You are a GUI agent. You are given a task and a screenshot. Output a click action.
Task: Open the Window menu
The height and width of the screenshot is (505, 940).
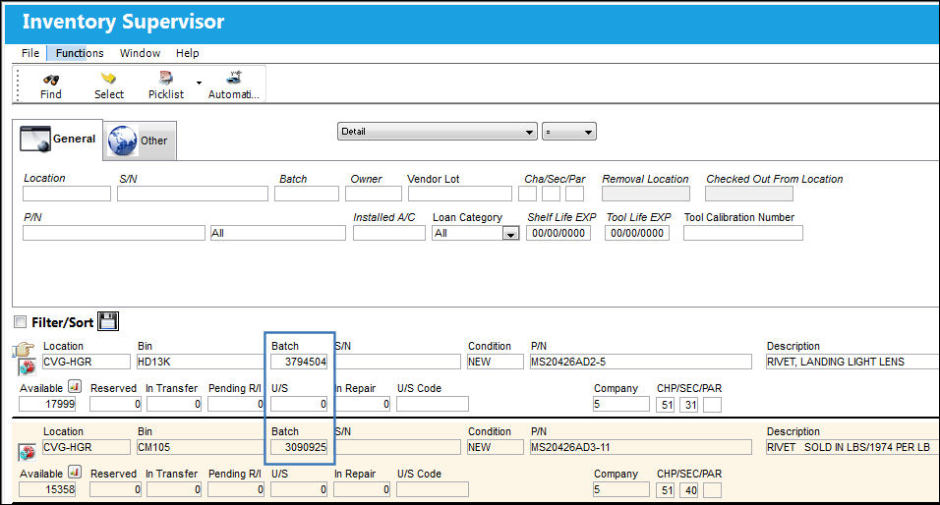click(140, 53)
